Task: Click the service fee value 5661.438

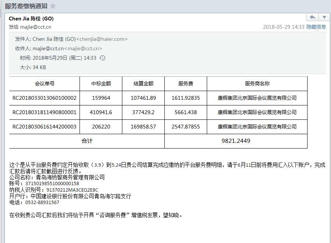Action: (186, 112)
